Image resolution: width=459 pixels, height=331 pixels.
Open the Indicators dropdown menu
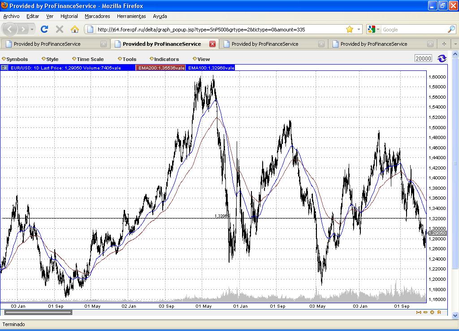point(164,59)
